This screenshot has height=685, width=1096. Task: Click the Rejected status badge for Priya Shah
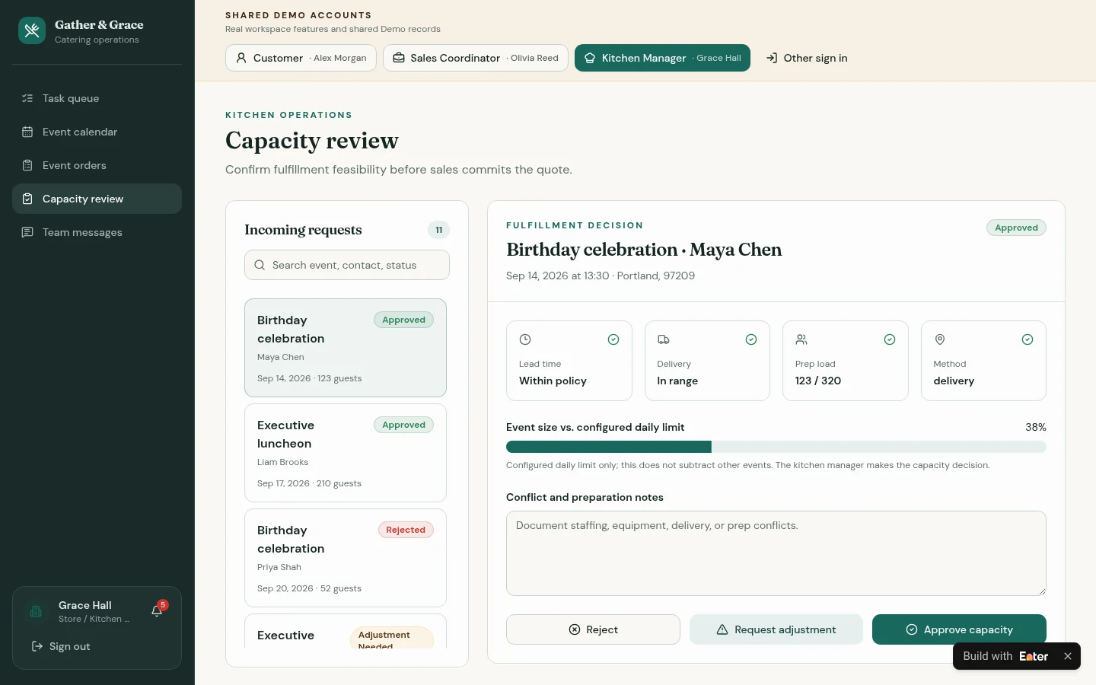point(406,530)
